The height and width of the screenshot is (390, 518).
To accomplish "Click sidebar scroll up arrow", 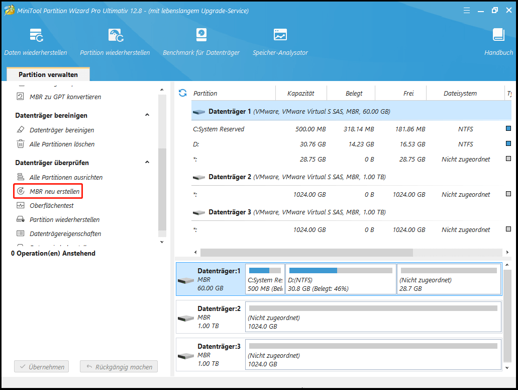I will [x=162, y=90].
